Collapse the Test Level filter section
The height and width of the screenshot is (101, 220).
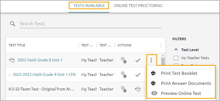(x=176, y=50)
